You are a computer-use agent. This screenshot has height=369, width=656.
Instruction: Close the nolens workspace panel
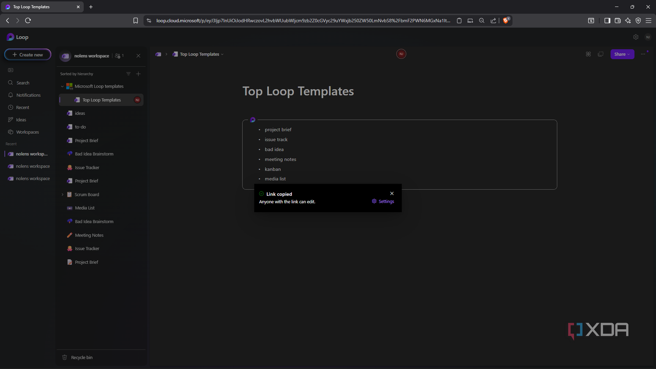tap(138, 56)
